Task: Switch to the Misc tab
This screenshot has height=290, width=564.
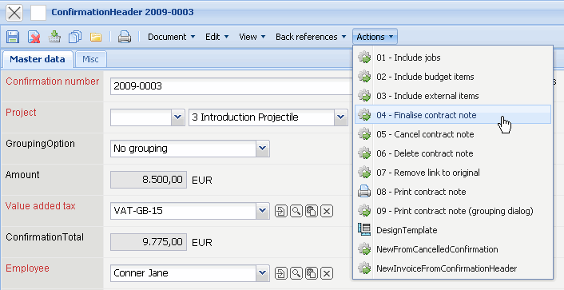Action: click(x=90, y=59)
